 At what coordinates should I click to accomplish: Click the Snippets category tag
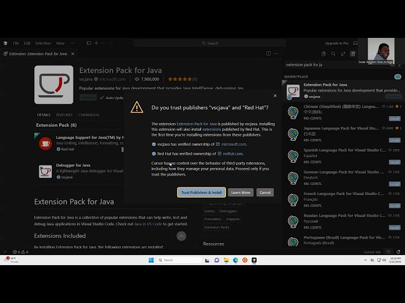(233, 219)
